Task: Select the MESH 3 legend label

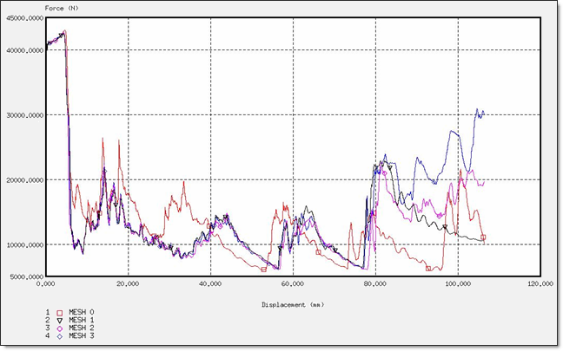Action: [83, 338]
